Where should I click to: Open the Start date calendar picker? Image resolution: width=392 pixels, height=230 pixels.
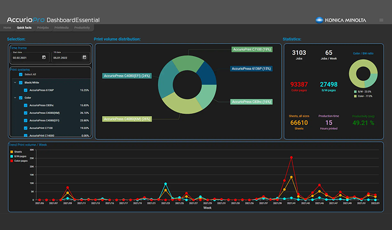coord(44,57)
